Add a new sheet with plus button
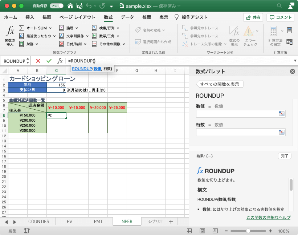Image resolution: width=298 pixels, height=235 pixels. coord(171,222)
